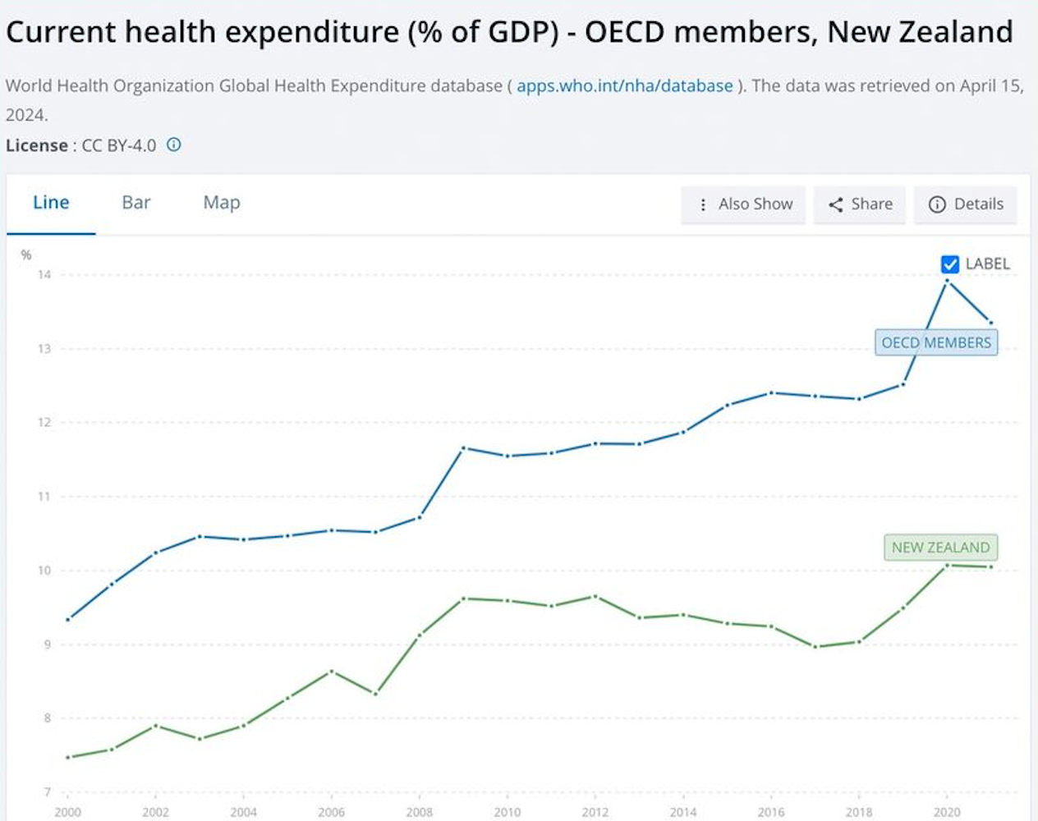Click the three-dot Also Show icon
Screen dimensions: 1038x821
tap(703, 204)
